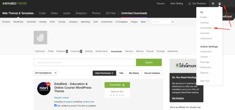
Task: Click the green Search button
Action: click(x=149, y=62)
